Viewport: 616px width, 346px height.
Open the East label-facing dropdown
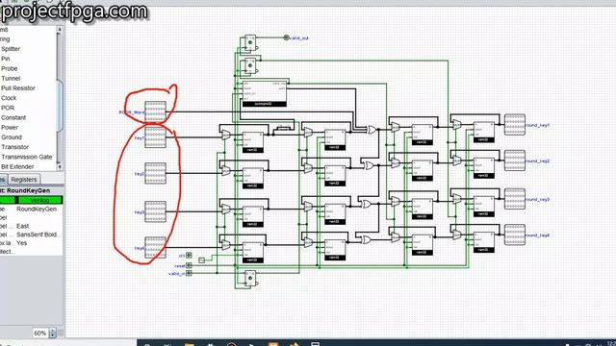23,226
